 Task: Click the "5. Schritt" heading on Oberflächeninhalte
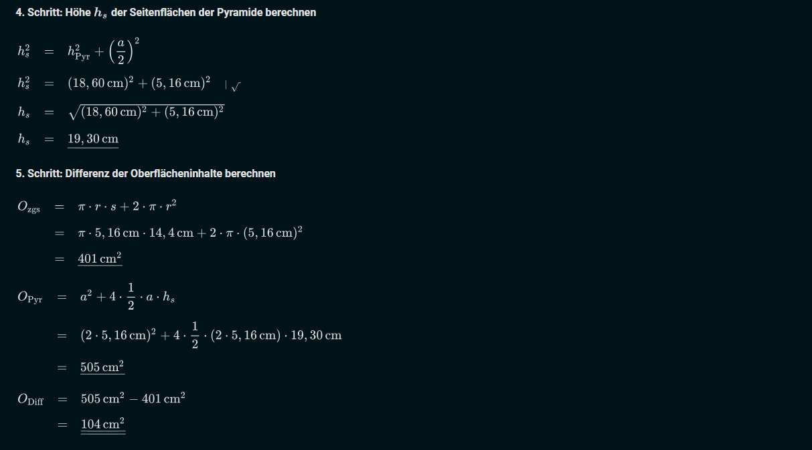click(145, 173)
